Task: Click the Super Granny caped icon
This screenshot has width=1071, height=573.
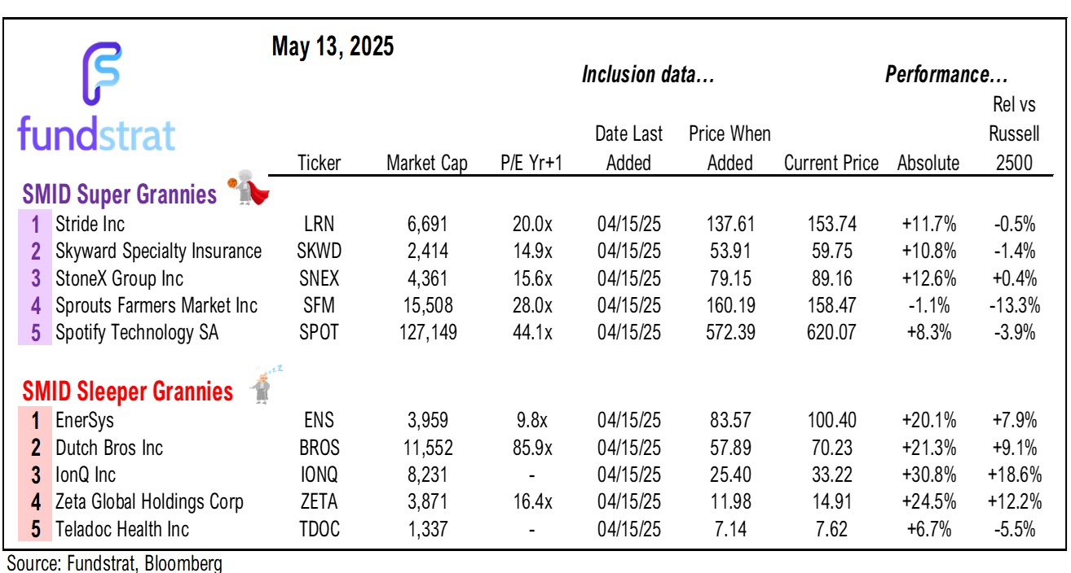Action: tap(253, 190)
